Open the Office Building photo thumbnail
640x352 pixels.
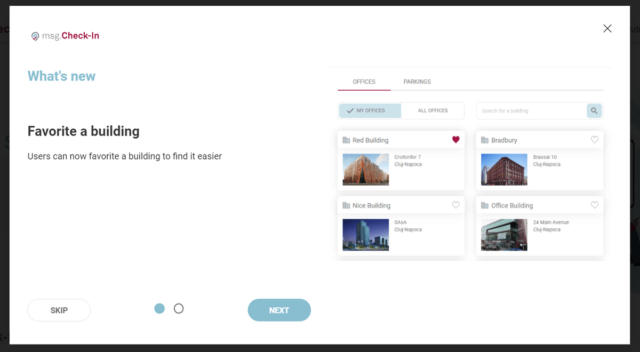click(504, 235)
